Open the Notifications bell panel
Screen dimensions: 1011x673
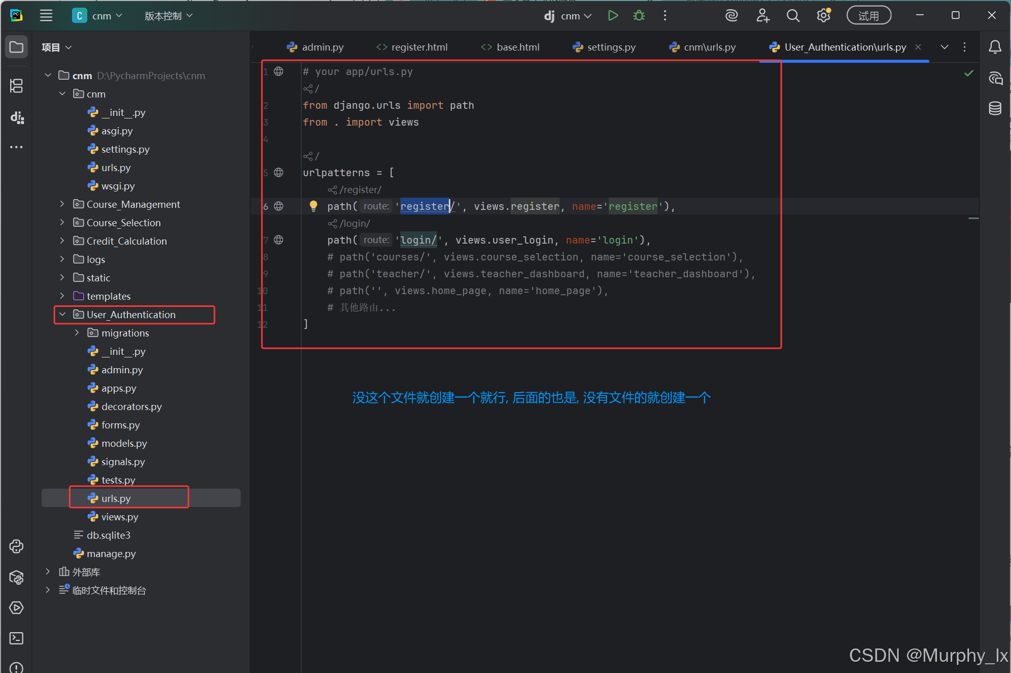(995, 47)
